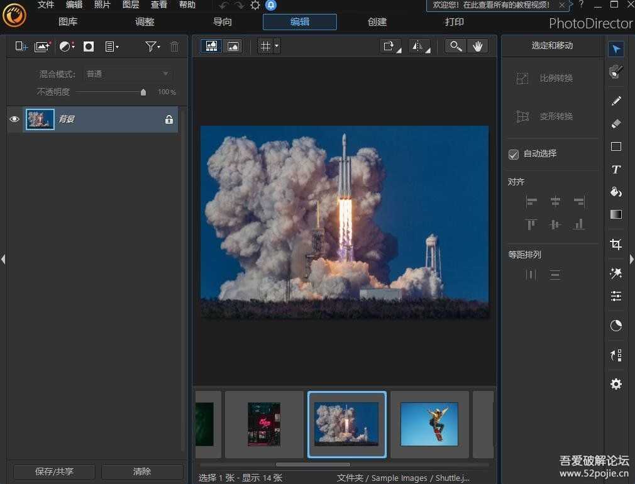Select the Text tool in right toolbar

click(x=616, y=169)
